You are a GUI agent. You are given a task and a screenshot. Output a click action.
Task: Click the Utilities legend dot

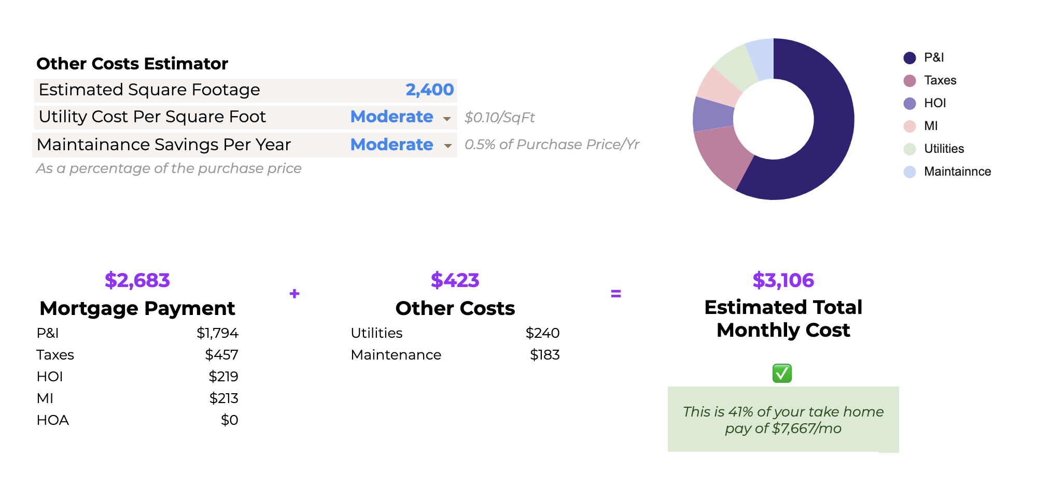[x=908, y=148]
